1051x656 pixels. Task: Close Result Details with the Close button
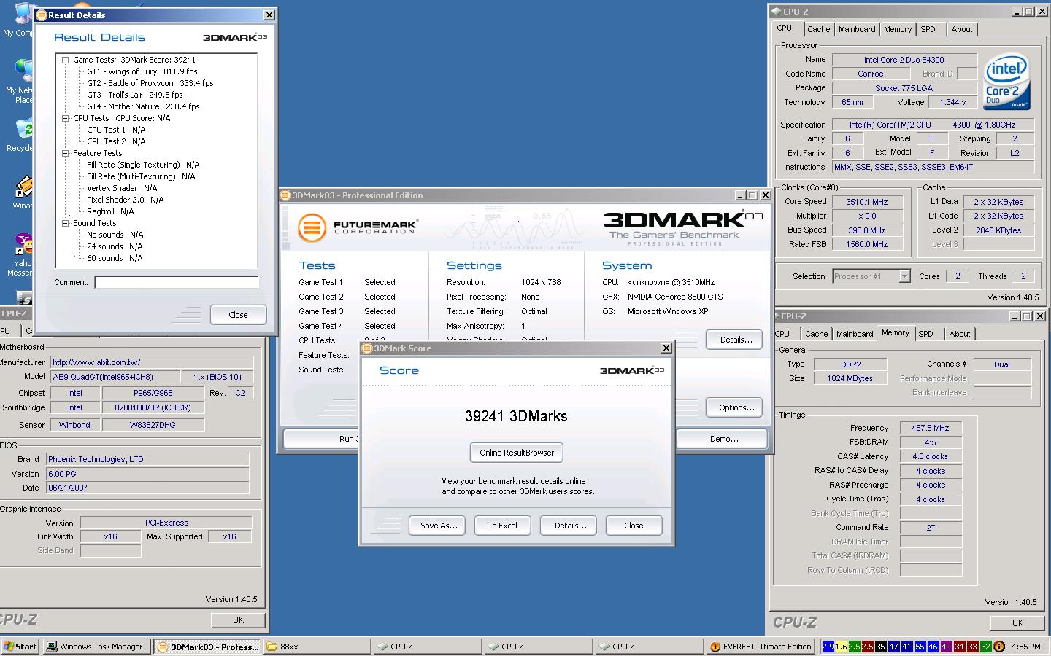[x=238, y=315]
